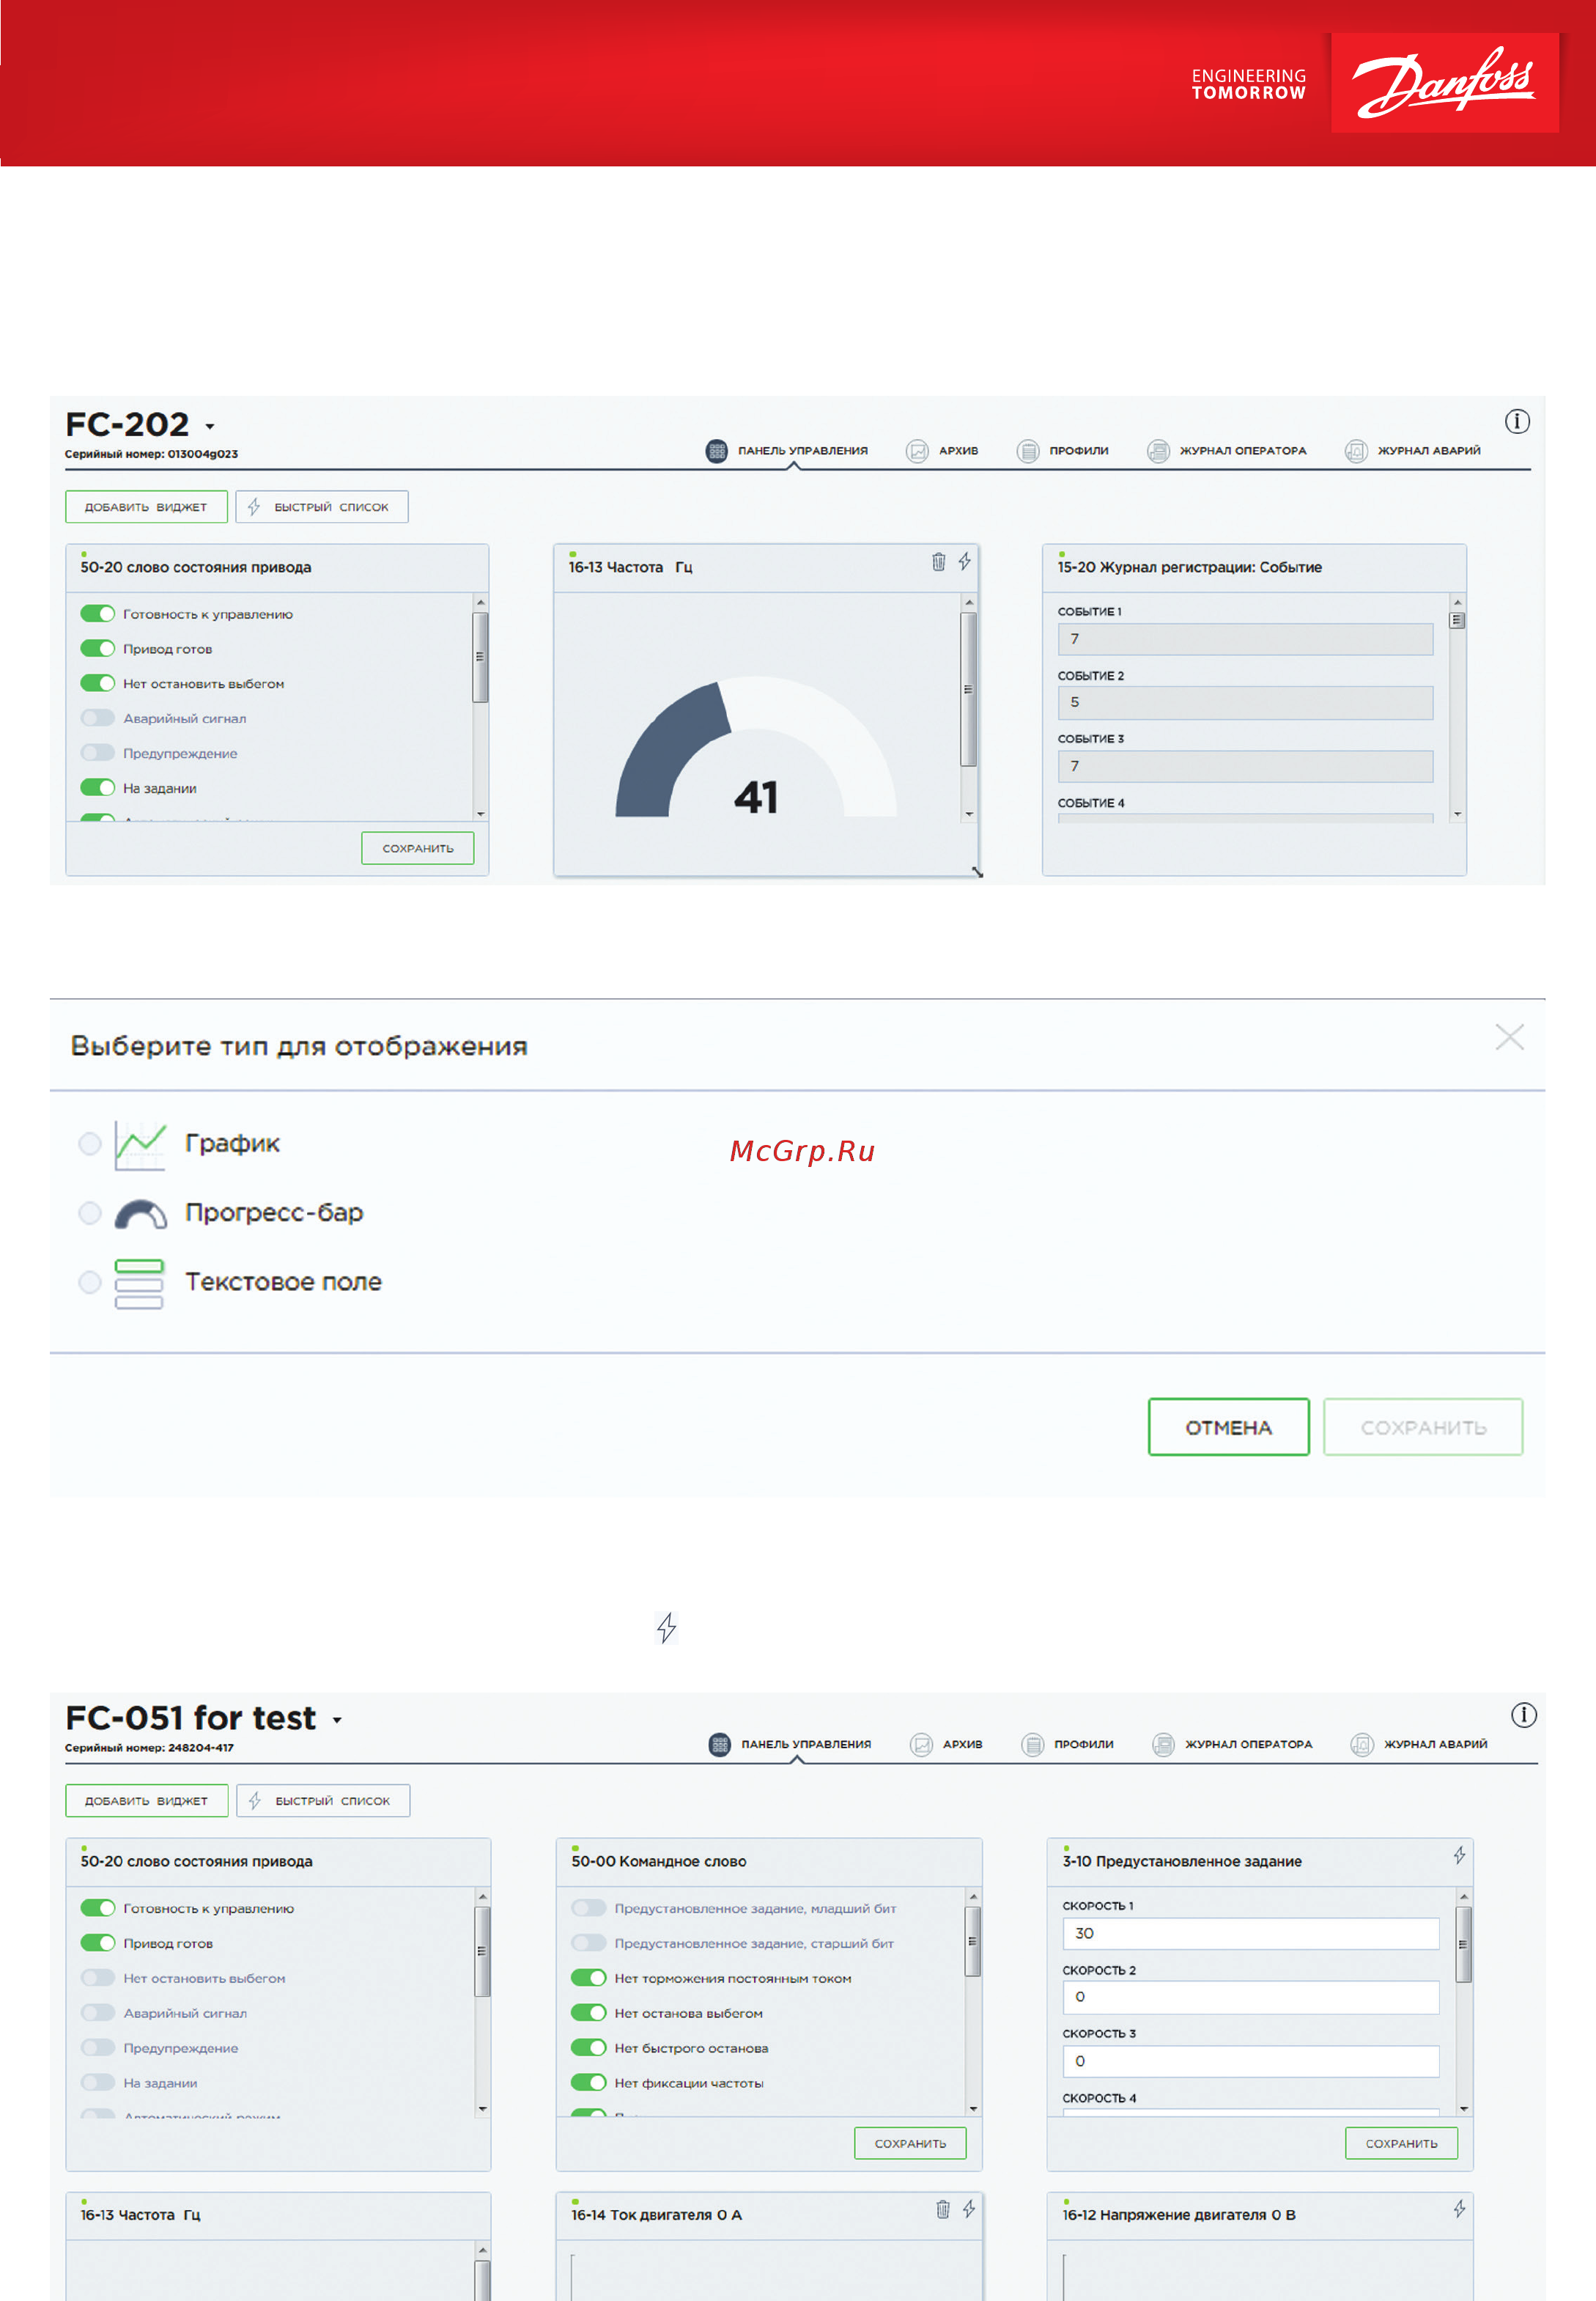
Task: Click Архив icon in FC-051 panel
Action: click(x=921, y=1745)
